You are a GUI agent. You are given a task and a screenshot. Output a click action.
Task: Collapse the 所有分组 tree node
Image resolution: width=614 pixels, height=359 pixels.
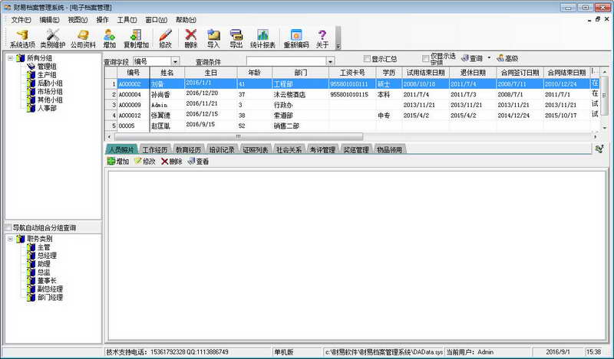coord(10,58)
